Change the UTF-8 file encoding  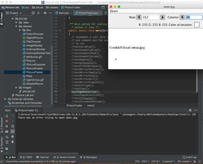(x=155, y=161)
